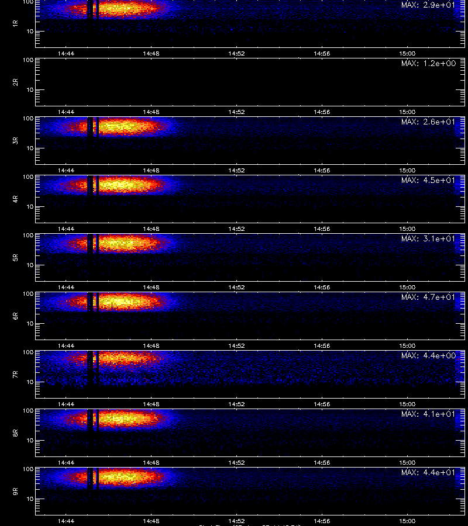The height and width of the screenshot is (526, 468).
Task: Click the '10' y-axis label of the 7R panel
Action: click(x=30, y=382)
